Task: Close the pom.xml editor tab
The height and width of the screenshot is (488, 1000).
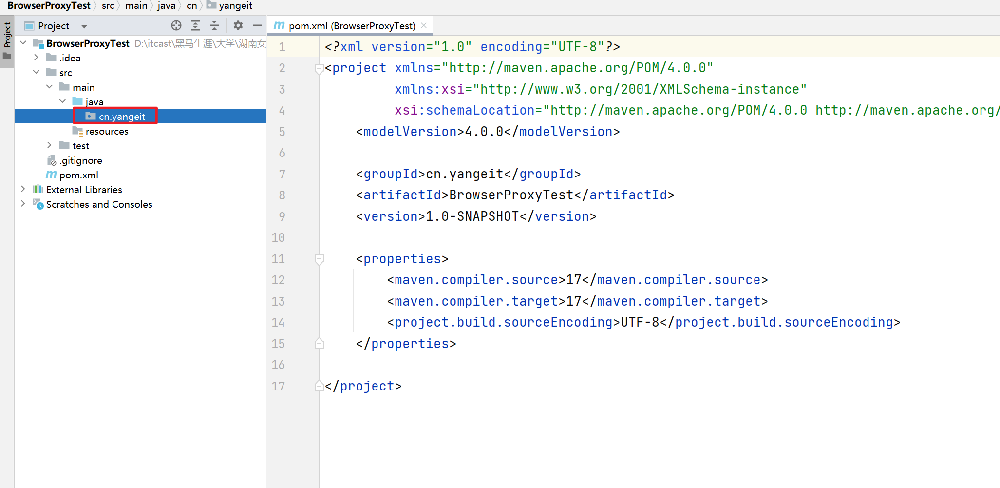Action: pos(424,26)
